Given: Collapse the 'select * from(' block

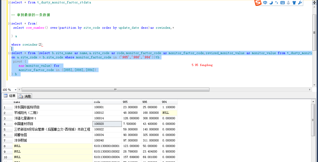Looking at the screenshot, I should pyautogui.click(x=10, y=23).
